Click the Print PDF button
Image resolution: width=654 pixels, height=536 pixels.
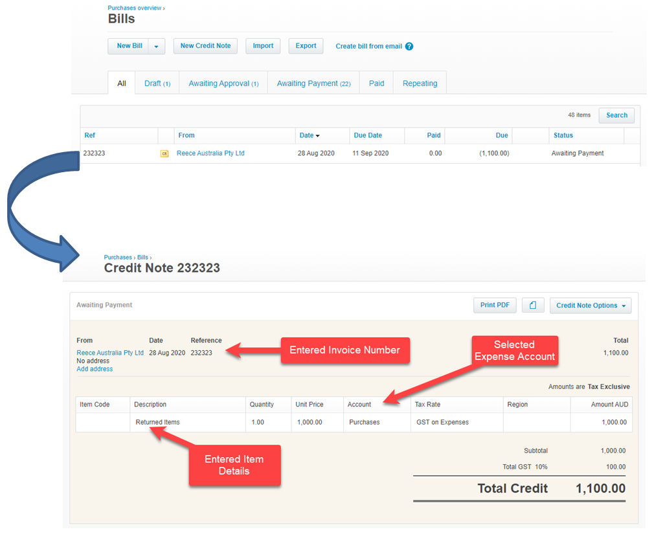(494, 306)
